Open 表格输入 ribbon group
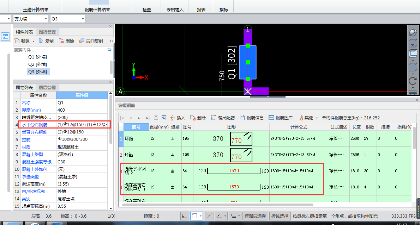This screenshot has height=225, width=420. coord(175,10)
